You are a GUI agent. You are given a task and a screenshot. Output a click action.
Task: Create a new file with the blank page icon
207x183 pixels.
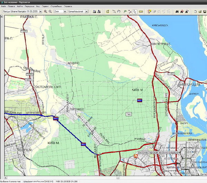click(195, 11)
